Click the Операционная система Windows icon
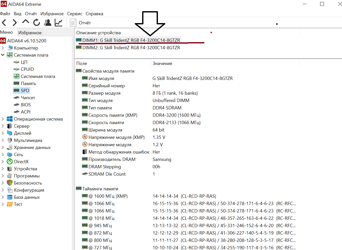The height and width of the screenshot is (250, 342). 10,119
